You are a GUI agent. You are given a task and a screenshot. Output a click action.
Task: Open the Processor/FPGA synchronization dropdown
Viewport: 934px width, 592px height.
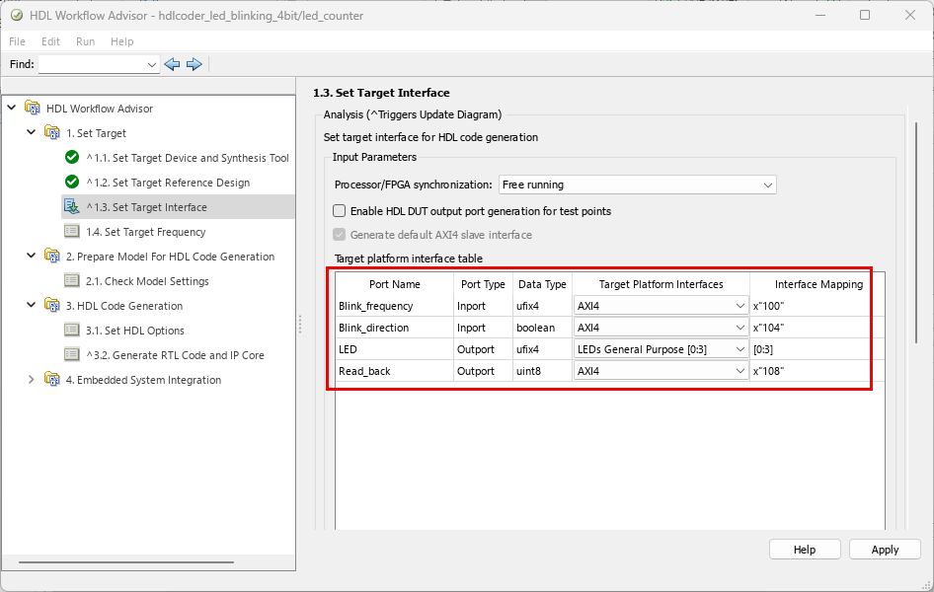coord(637,185)
